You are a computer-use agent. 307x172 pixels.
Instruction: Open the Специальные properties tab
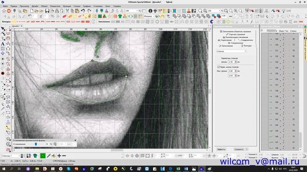click(x=236, y=43)
